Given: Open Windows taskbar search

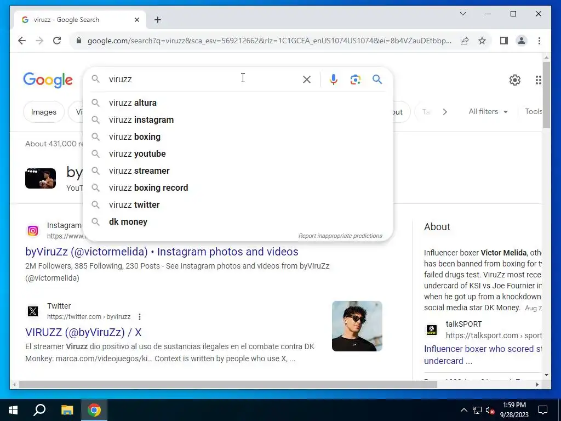Looking at the screenshot, I should 39,410.
